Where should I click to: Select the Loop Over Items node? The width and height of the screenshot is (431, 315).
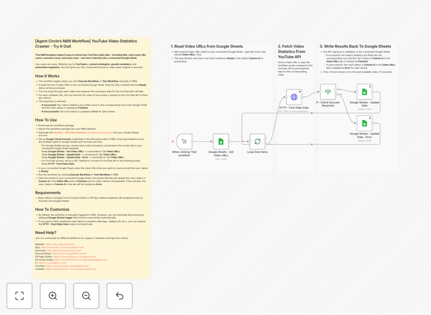(x=257, y=141)
